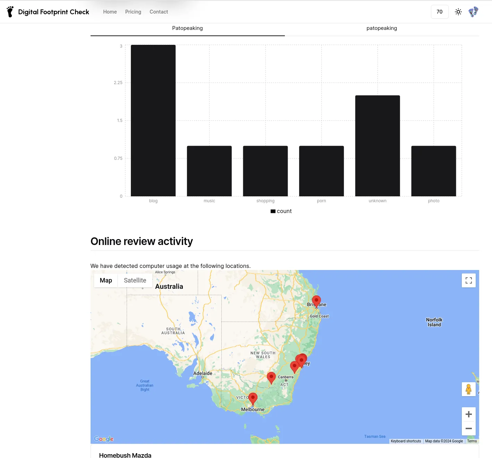
Task: Click the map fullscreen icon
Action: (469, 280)
